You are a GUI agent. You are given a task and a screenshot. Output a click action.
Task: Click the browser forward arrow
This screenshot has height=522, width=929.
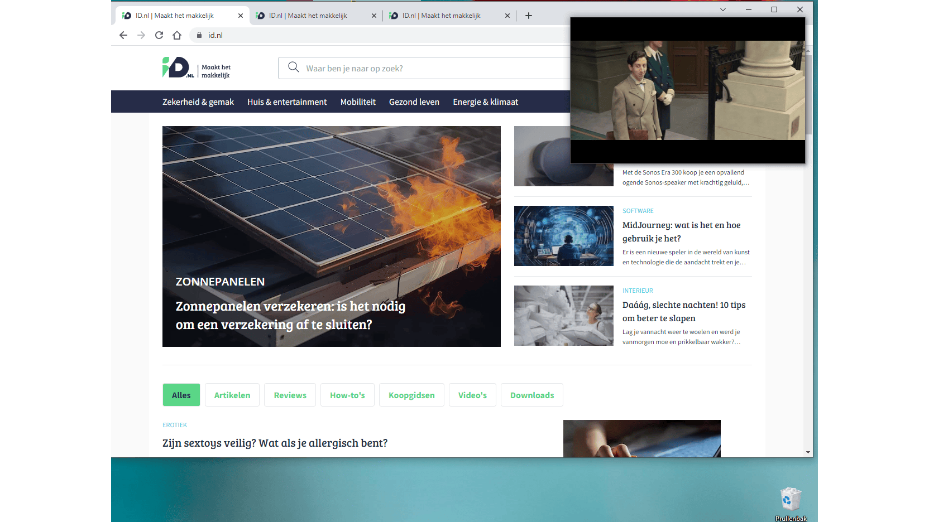(x=141, y=35)
